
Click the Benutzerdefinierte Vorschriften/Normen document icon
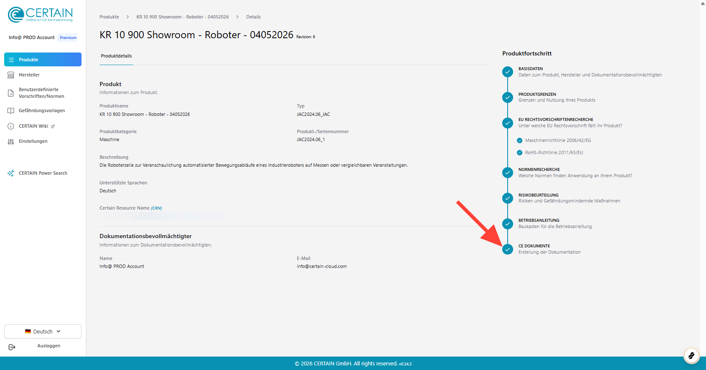pos(11,93)
